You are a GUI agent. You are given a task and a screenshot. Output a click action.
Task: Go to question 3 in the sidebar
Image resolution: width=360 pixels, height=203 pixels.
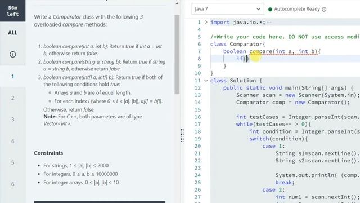click(12, 119)
